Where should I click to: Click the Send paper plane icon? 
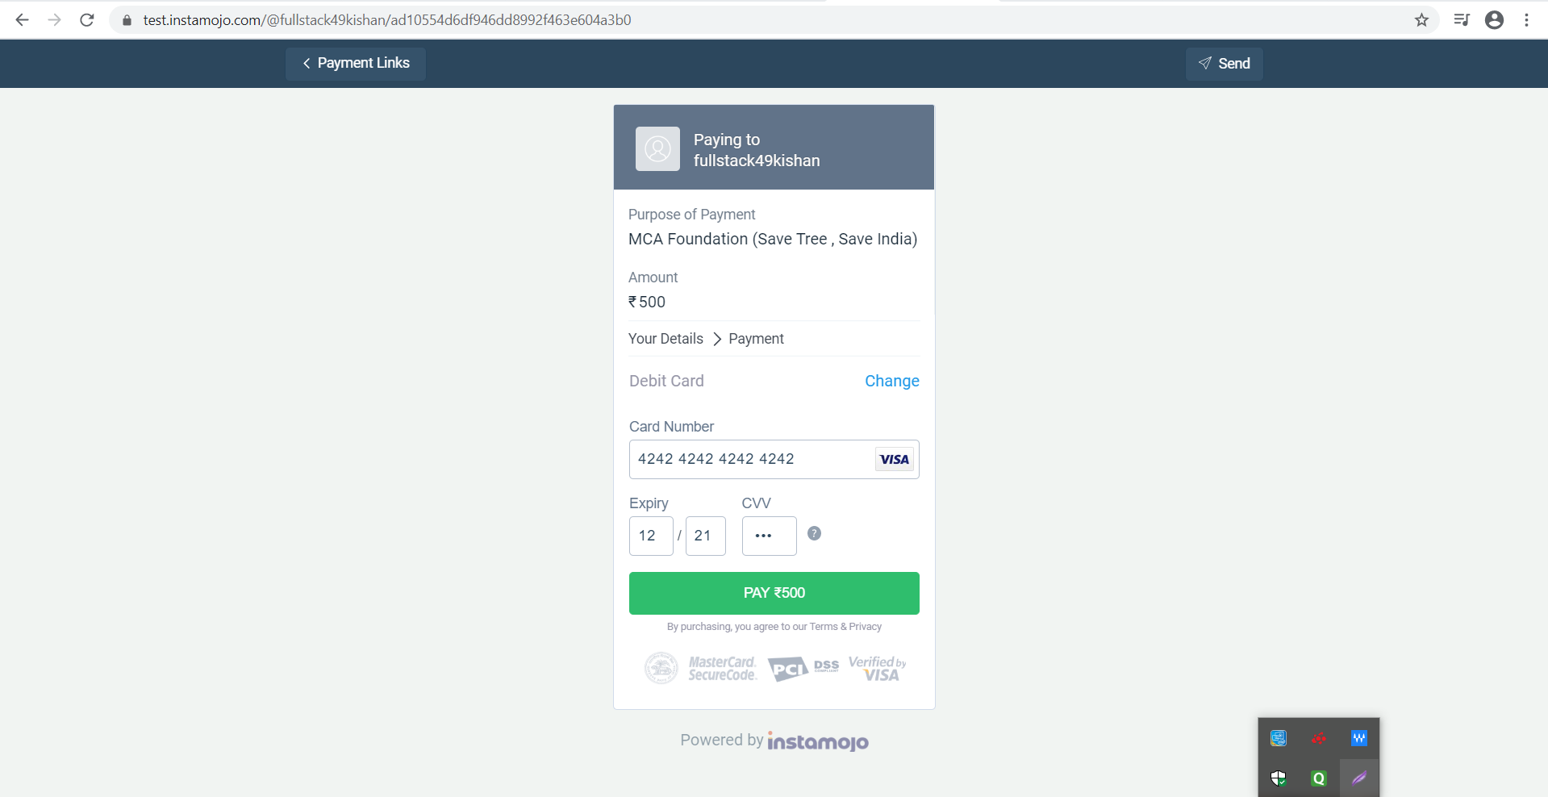1204,64
